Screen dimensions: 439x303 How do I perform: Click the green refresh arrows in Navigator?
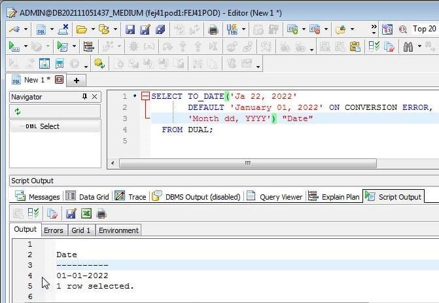[18, 112]
